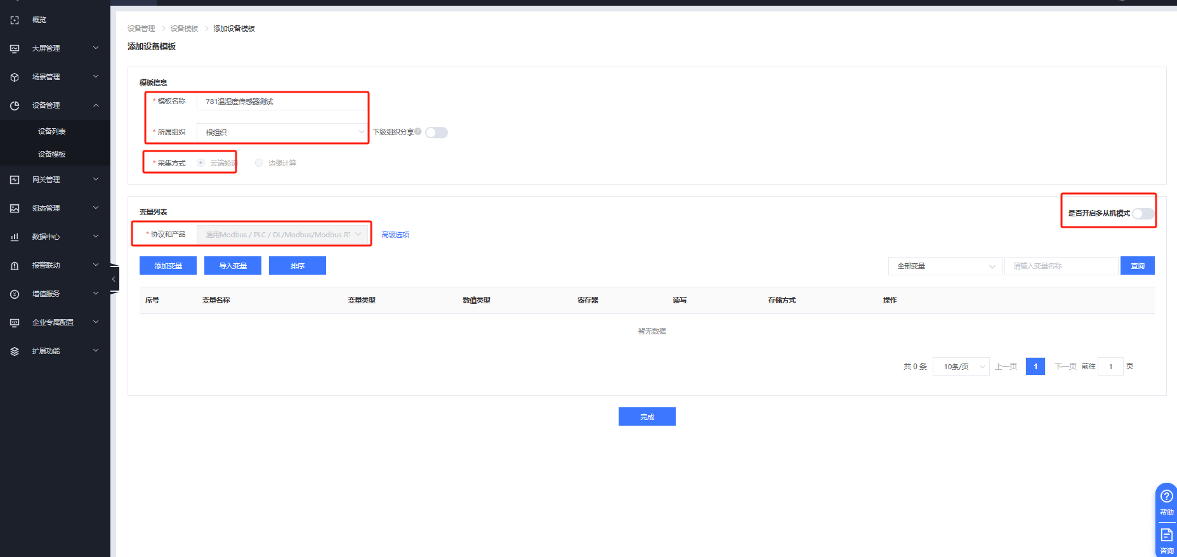The image size is (1177, 557).
Task: Click the 完成 button
Action: coord(647,417)
